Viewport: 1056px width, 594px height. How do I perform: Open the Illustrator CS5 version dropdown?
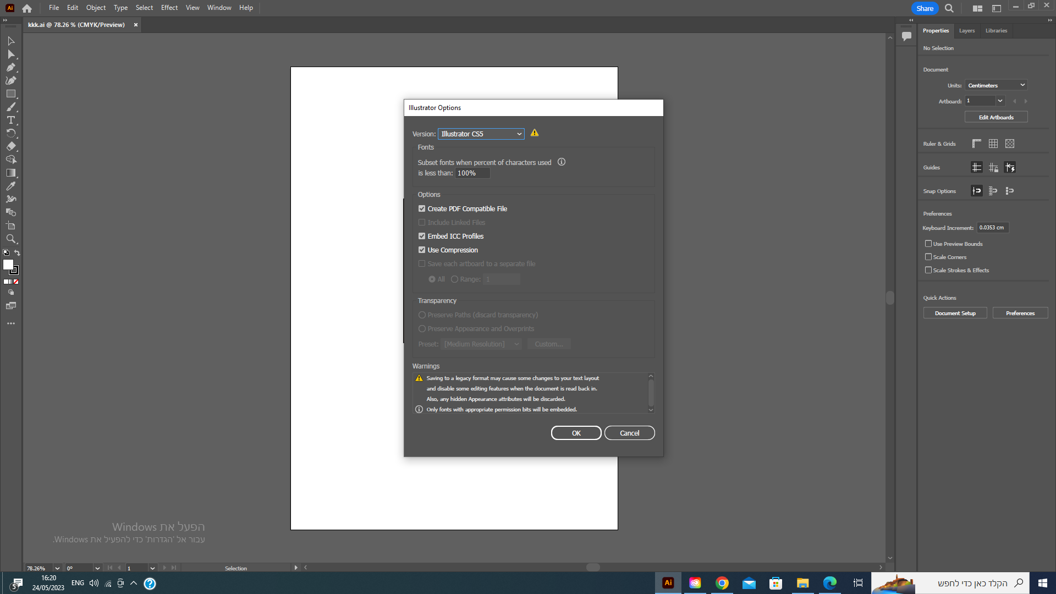pyautogui.click(x=480, y=134)
